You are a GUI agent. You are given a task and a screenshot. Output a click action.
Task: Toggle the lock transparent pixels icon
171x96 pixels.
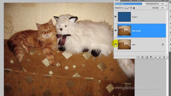[125, 8]
